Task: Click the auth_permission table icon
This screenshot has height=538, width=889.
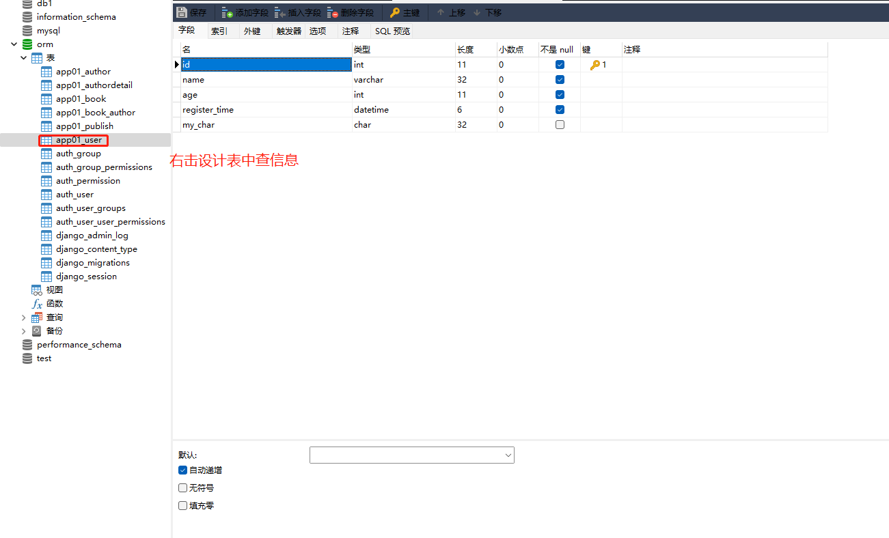Action: 46,181
